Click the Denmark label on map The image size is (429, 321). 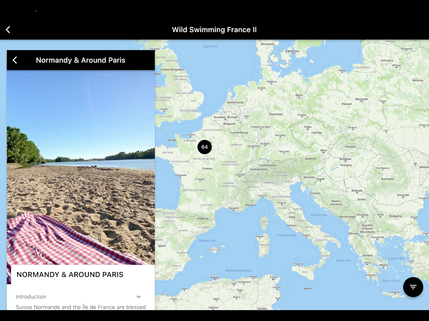267,44
